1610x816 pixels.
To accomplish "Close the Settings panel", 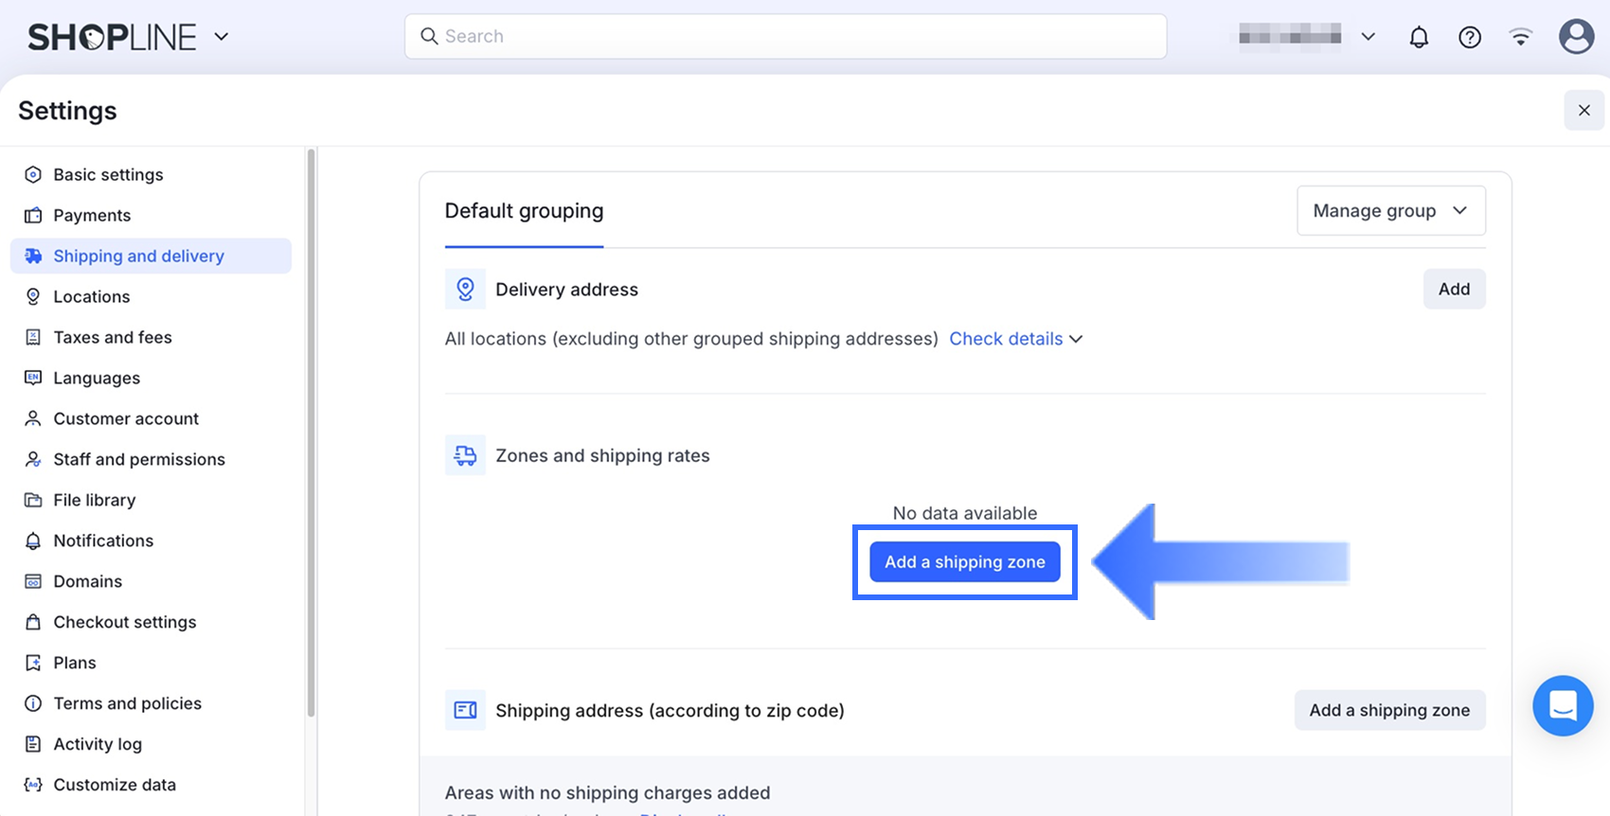I will [x=1583, y=111].
